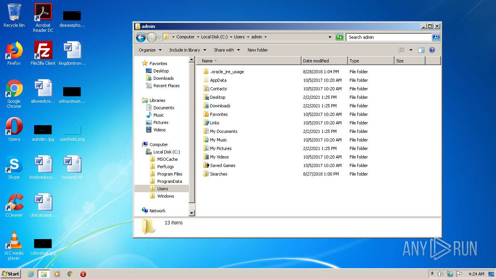The image size is (496, 279).
Task: Open the Recycle Bin desktop icon
Action: click(x=14, y=15)
